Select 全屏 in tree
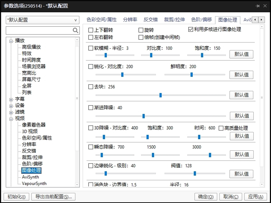Image resolution: width=271 pixels, height=203 pixels. [27, 86]
